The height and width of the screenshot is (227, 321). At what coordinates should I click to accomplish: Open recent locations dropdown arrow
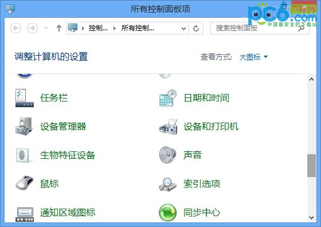pyautogui.click(x=46, y=28)
